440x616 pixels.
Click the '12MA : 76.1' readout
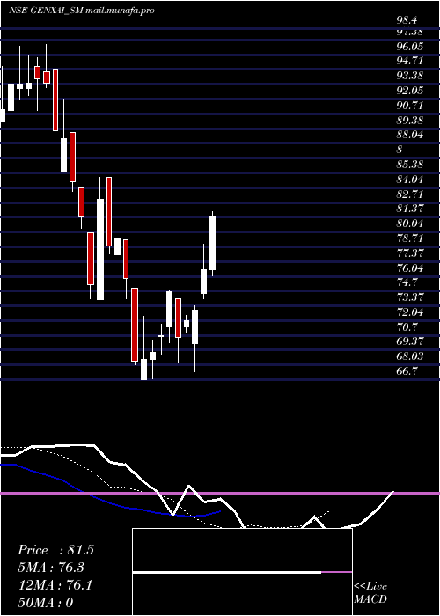[x=55, y=585]
